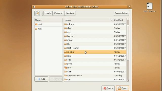The width and height of the screenshot is (162, 91).
Task: Select the proc folder row
Action: tap(95, 64)
